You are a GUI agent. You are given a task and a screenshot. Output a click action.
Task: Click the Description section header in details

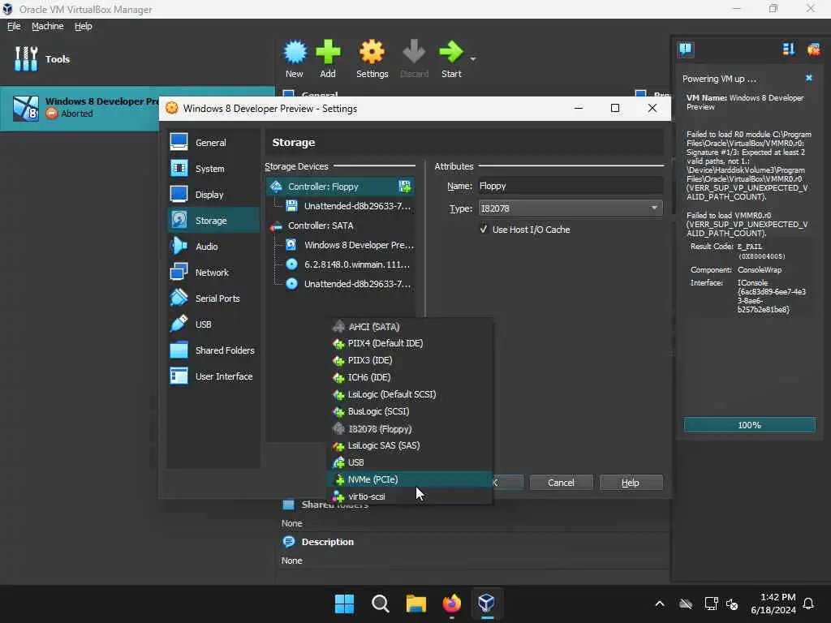point(327,542)
